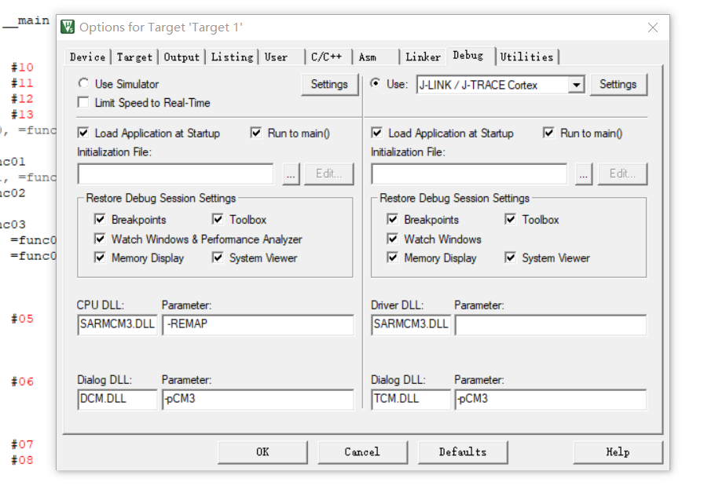
Task: Click empty Driver DLL Parameter field
Action: click(x=551, y=324)
